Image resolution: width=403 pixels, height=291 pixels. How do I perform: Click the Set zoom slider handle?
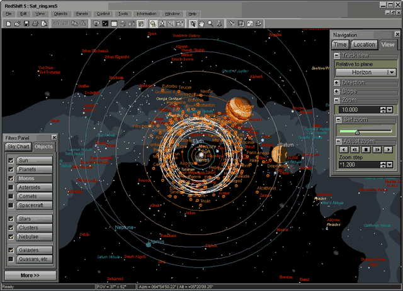[357, 131]
